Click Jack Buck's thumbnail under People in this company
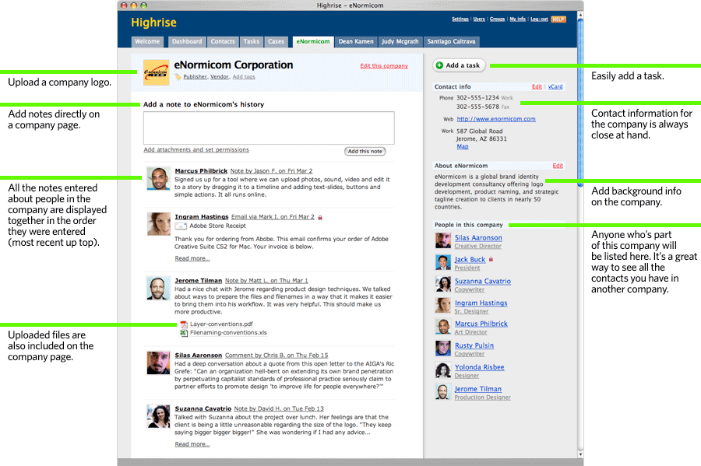Image resolution: width=701 pixels, height=466 pixels. pos(443,262)
